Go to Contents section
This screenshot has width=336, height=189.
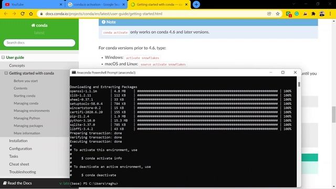20,88
